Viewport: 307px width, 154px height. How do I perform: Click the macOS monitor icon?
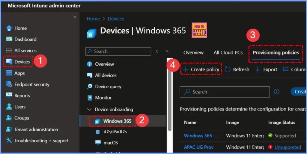point(98,143)
